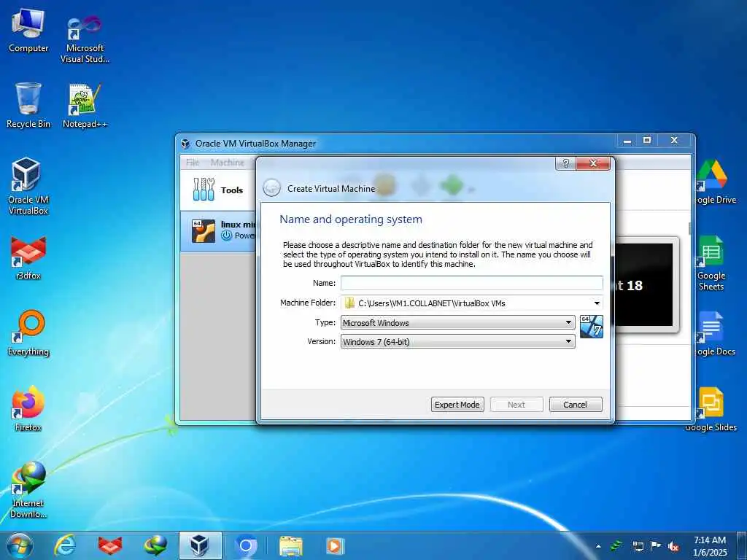Click the Action Center flag icon

656,545
